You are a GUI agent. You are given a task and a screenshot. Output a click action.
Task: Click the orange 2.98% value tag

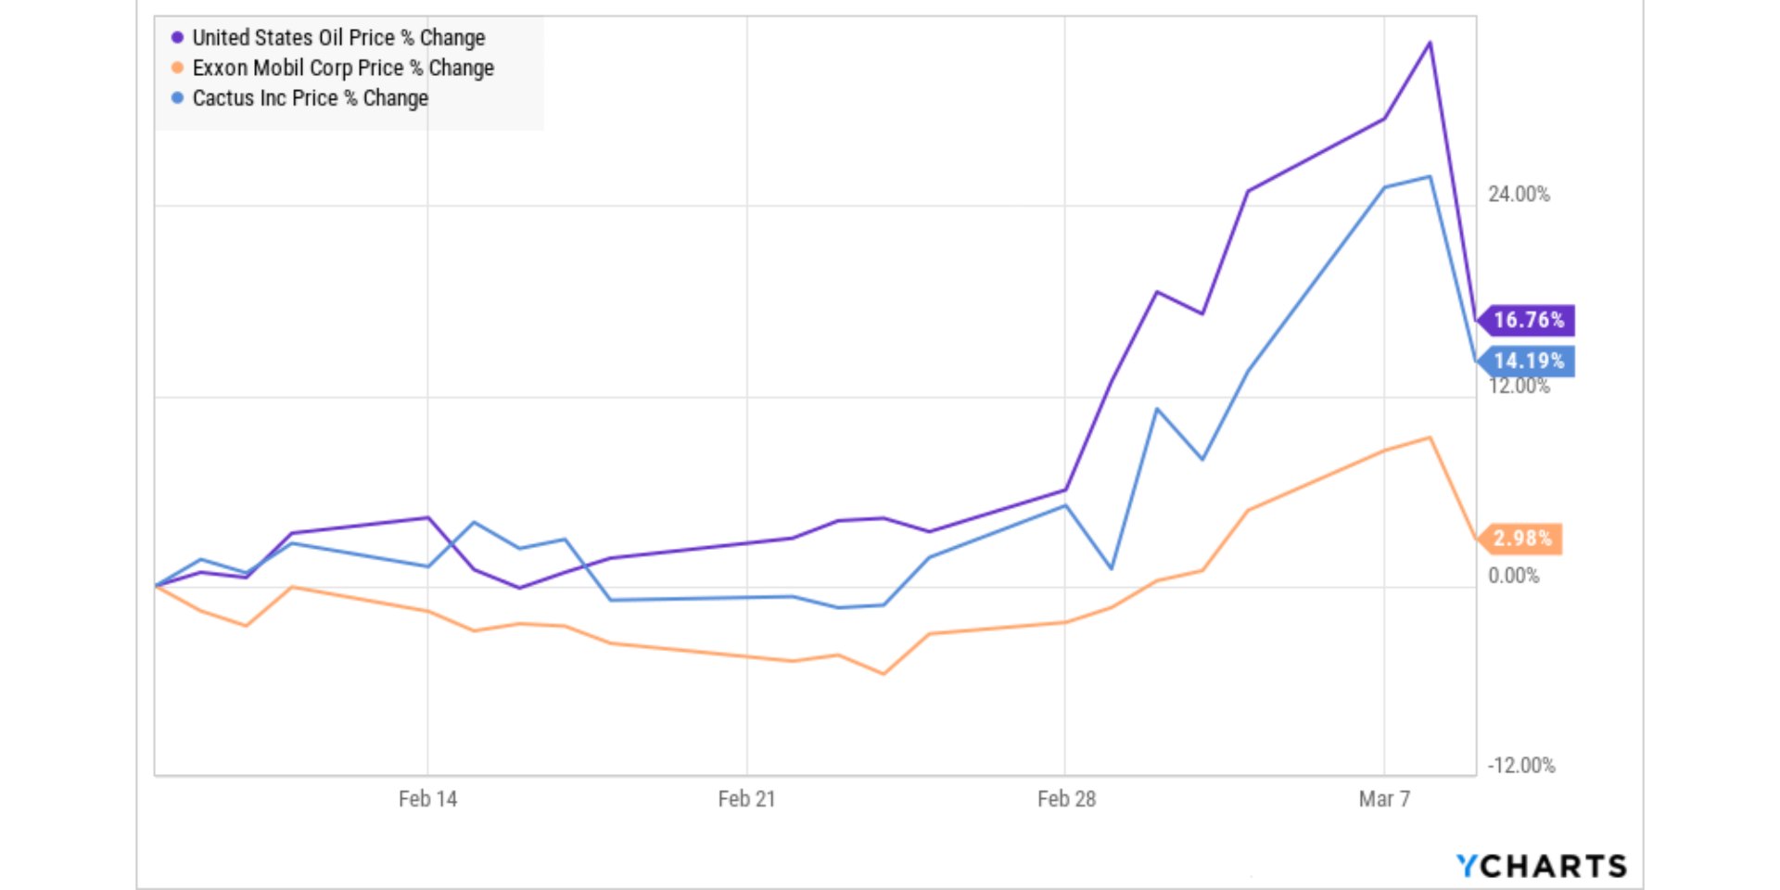click(1521, 539)
